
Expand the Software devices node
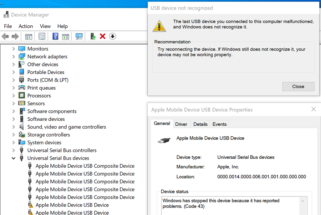pyautogui.click(x=14, y=119)
